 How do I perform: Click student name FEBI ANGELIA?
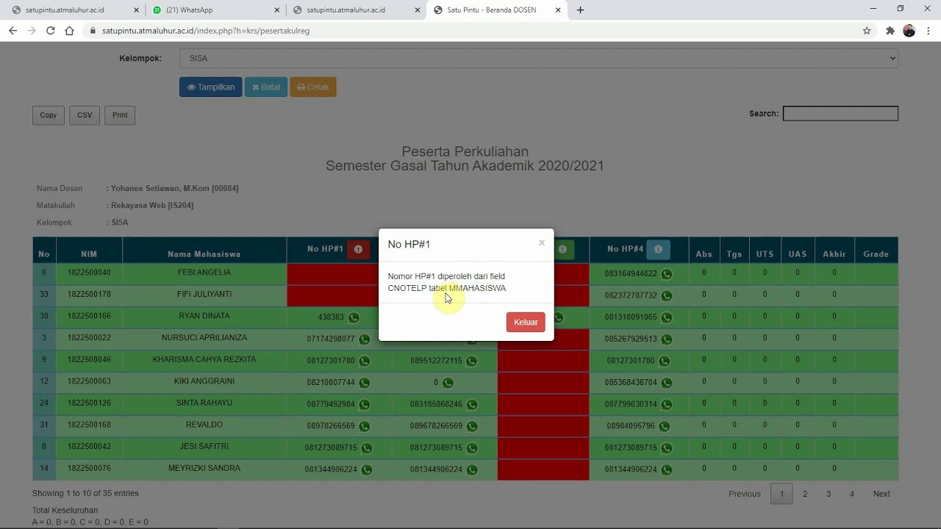pos(204,273)
